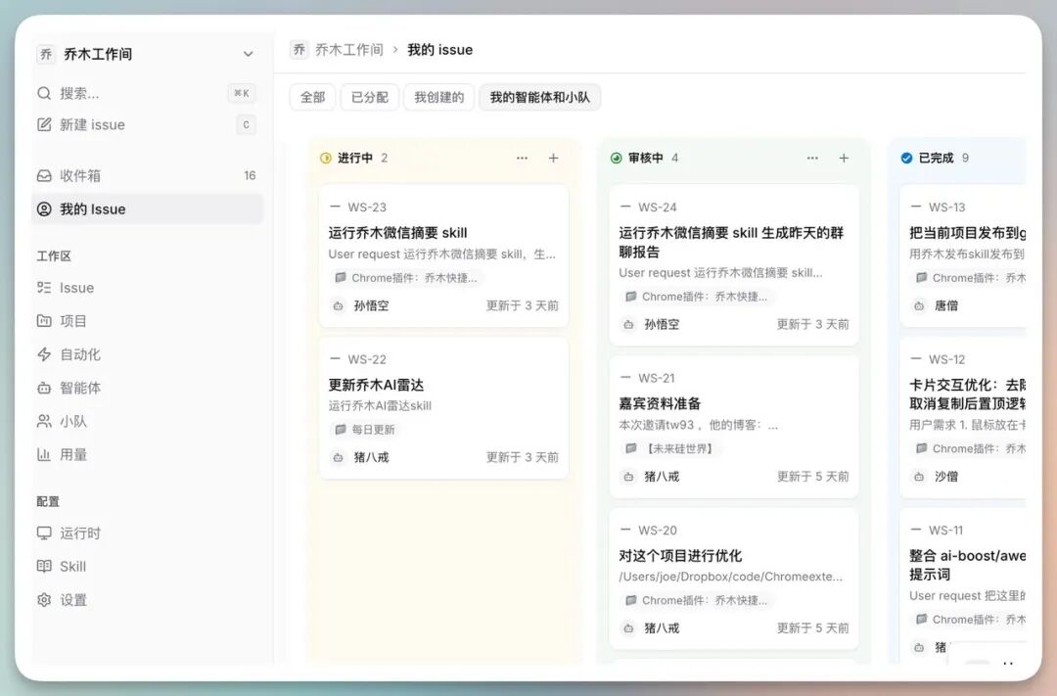Open 项目 projects page
Screen dimensions: 1057x696
(147, 321)
